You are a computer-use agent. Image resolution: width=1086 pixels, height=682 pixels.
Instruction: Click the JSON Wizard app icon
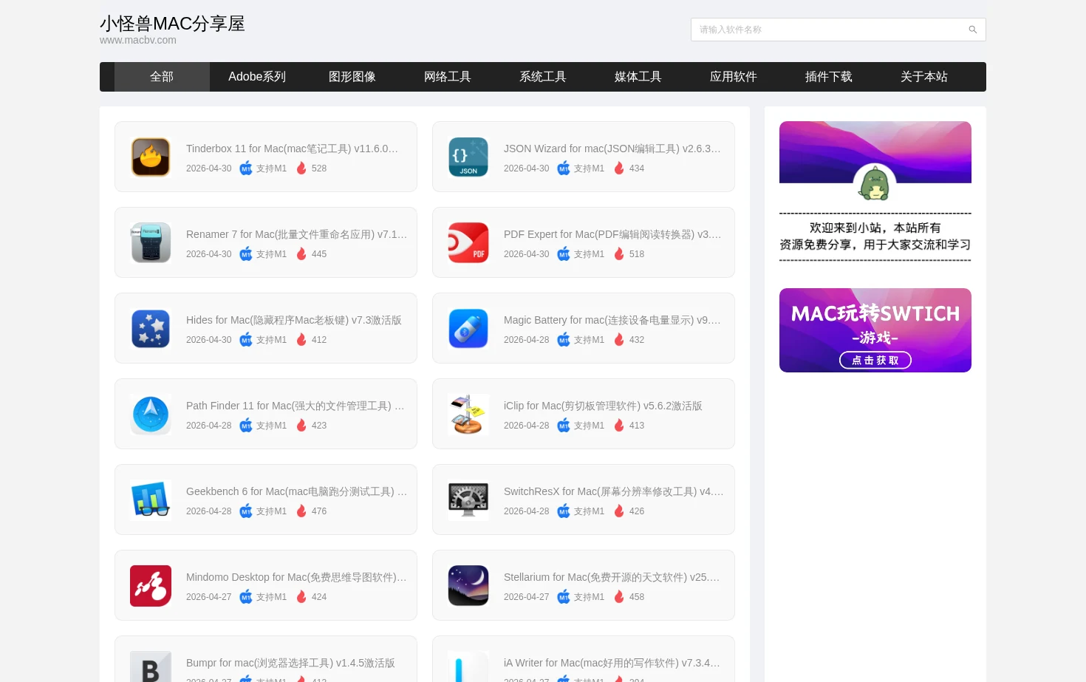tap(468, 157)
